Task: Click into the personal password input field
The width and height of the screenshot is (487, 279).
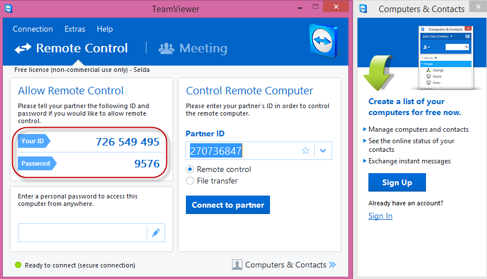Action: 83,233
